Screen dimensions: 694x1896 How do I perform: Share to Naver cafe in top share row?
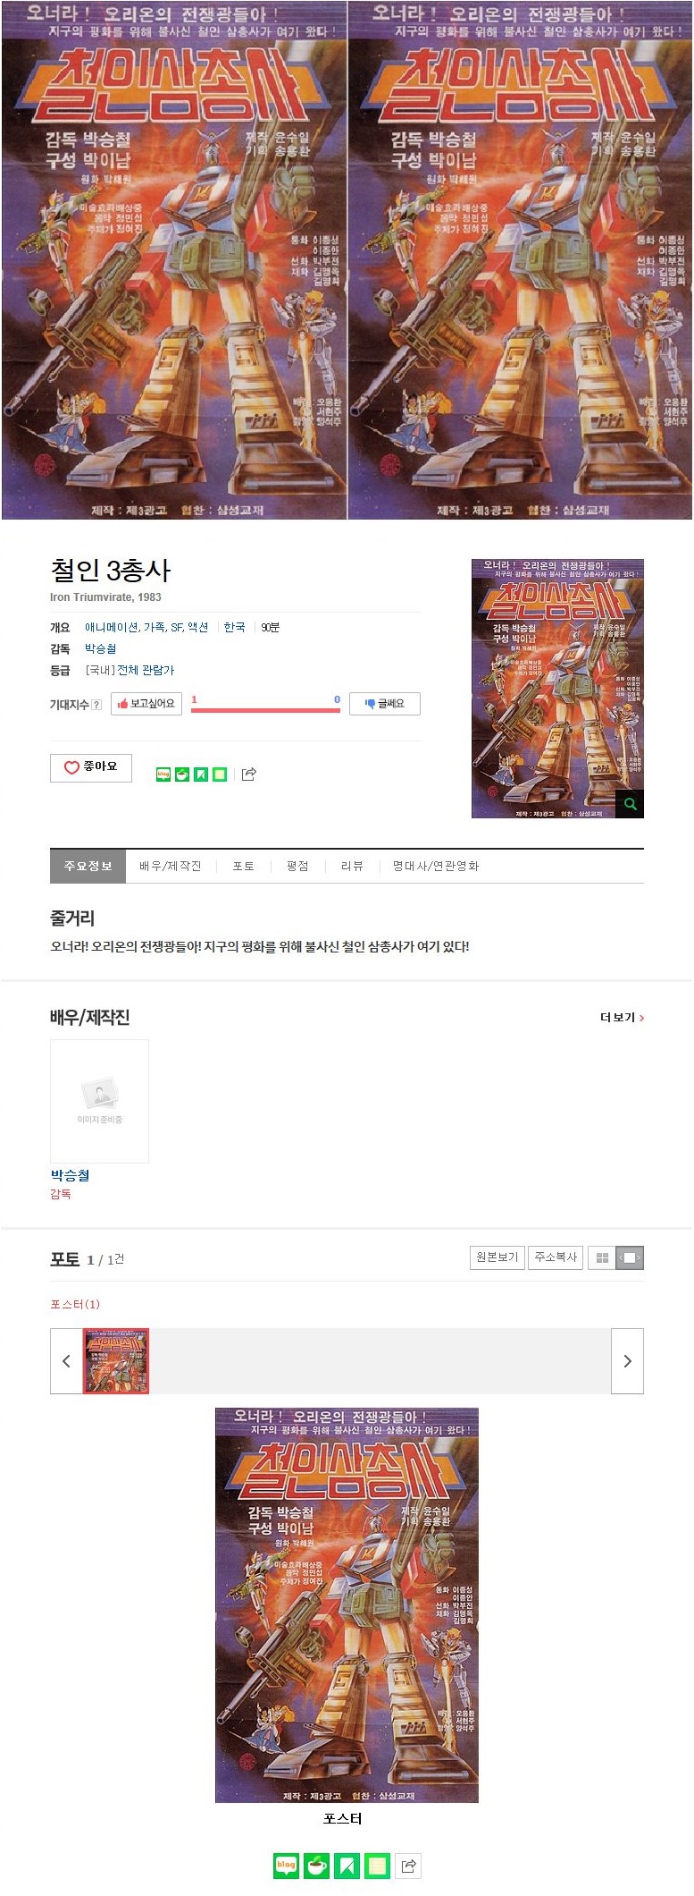click(182, 774)
